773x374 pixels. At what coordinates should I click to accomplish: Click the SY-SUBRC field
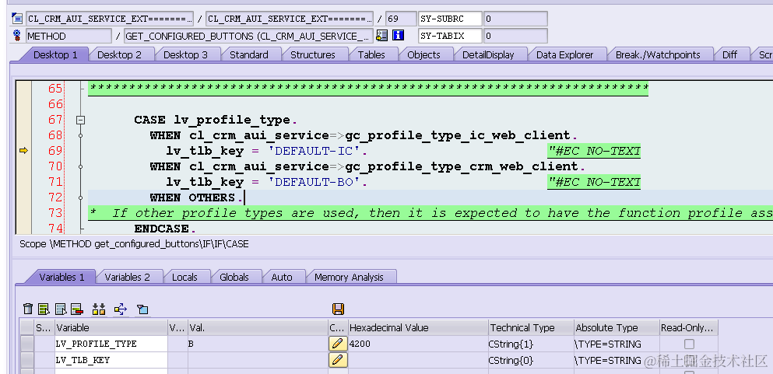click(450, 19)
